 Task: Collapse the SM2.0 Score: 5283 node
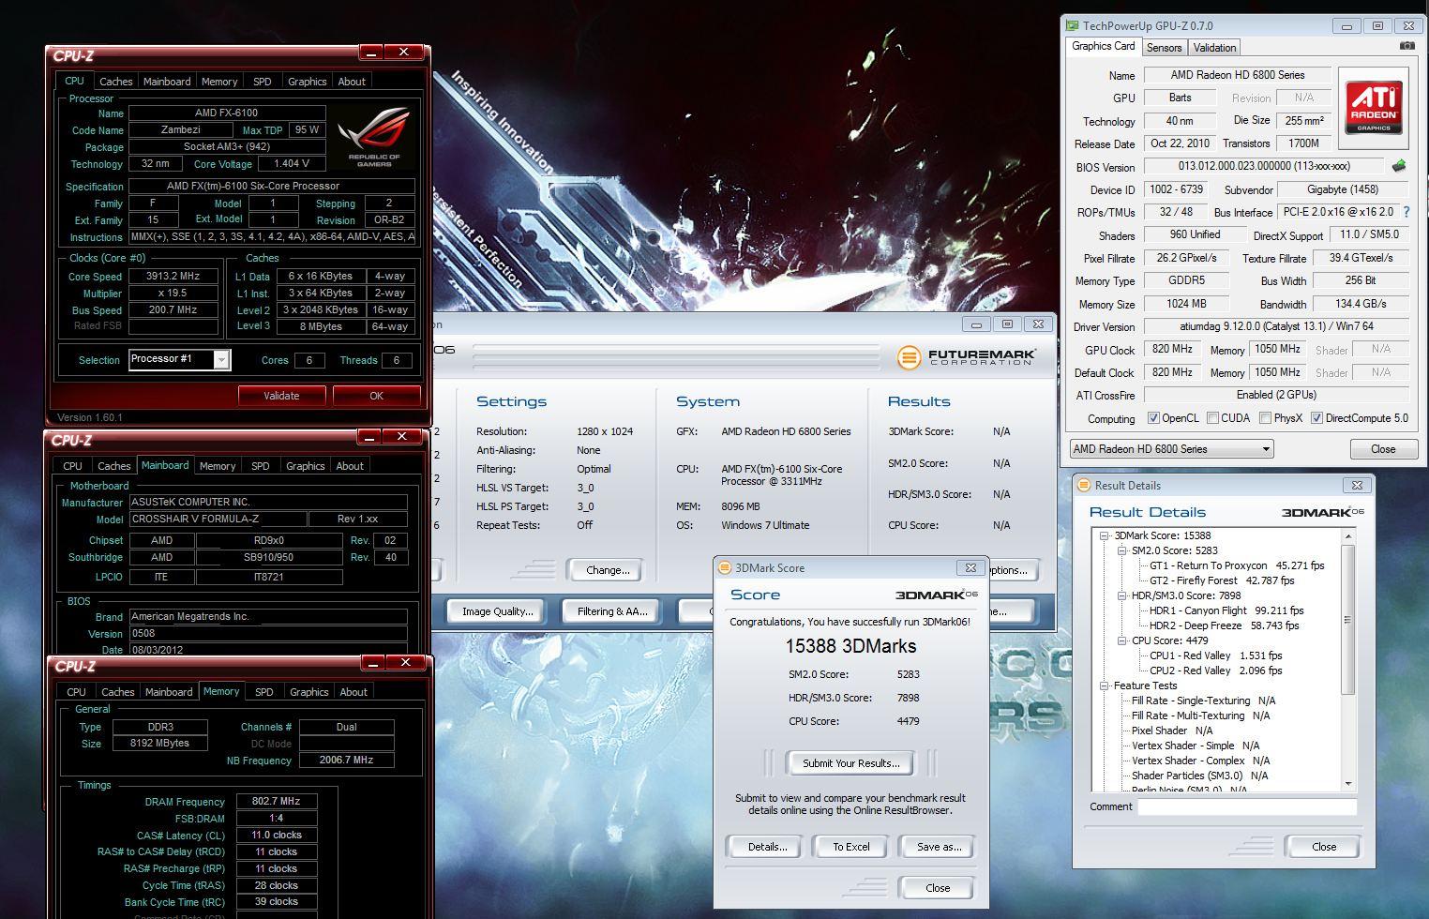pyautogui.click(x=1121, y=550)
